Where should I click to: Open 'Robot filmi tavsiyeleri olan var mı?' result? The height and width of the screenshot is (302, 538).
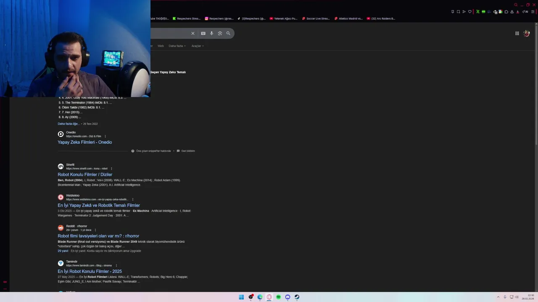click(98, 236)
